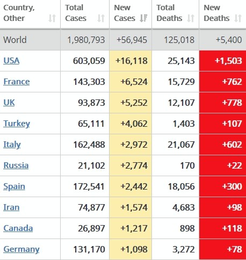Viewport: 246px width, 260px height.
Task: Click USA new cases yellow cell
Action: 131,61
